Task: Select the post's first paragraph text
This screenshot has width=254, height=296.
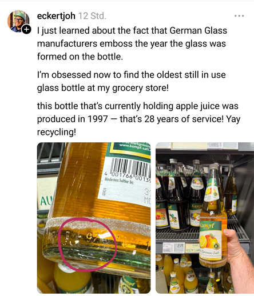Action: 132,43
